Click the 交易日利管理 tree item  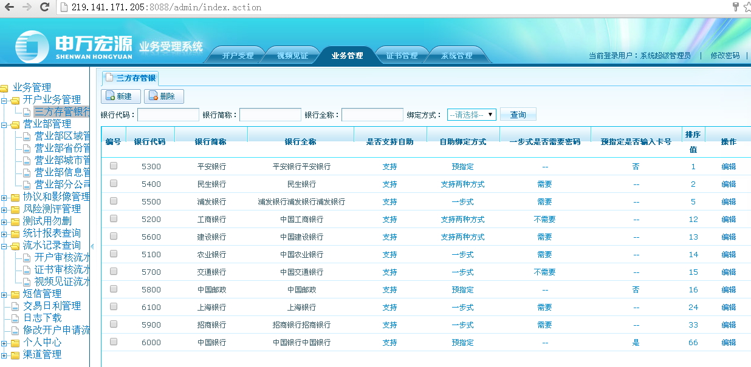pyautogui.click(x=52, y=306)
